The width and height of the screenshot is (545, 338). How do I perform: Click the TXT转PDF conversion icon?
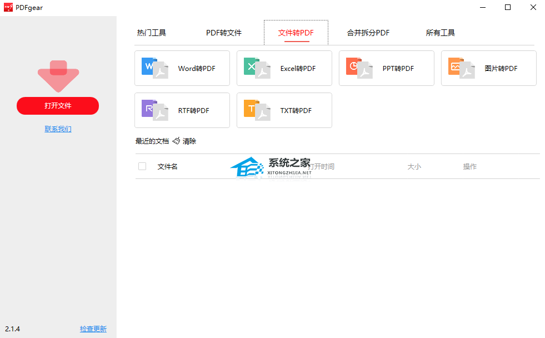(257, 110)
